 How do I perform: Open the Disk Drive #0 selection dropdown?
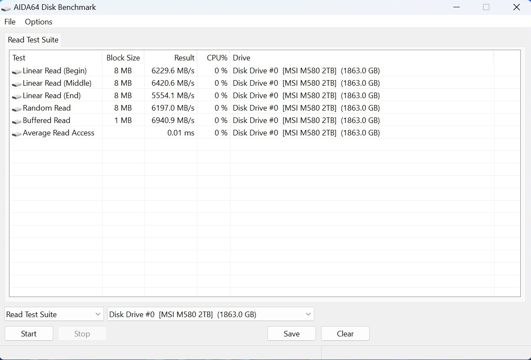click(x=210, y=314)
